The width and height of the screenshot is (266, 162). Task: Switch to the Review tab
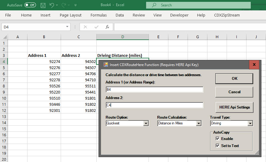click(x=139, y=15)
